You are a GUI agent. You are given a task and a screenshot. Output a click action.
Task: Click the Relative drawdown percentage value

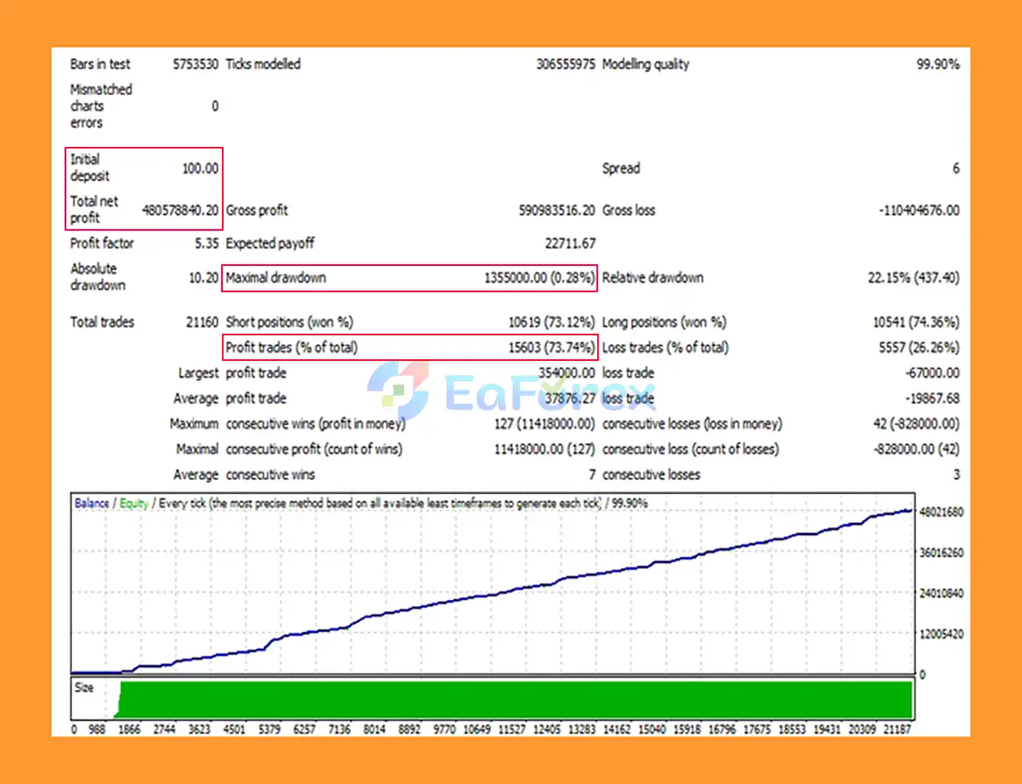pyautogui.click(x=913, y=278)
